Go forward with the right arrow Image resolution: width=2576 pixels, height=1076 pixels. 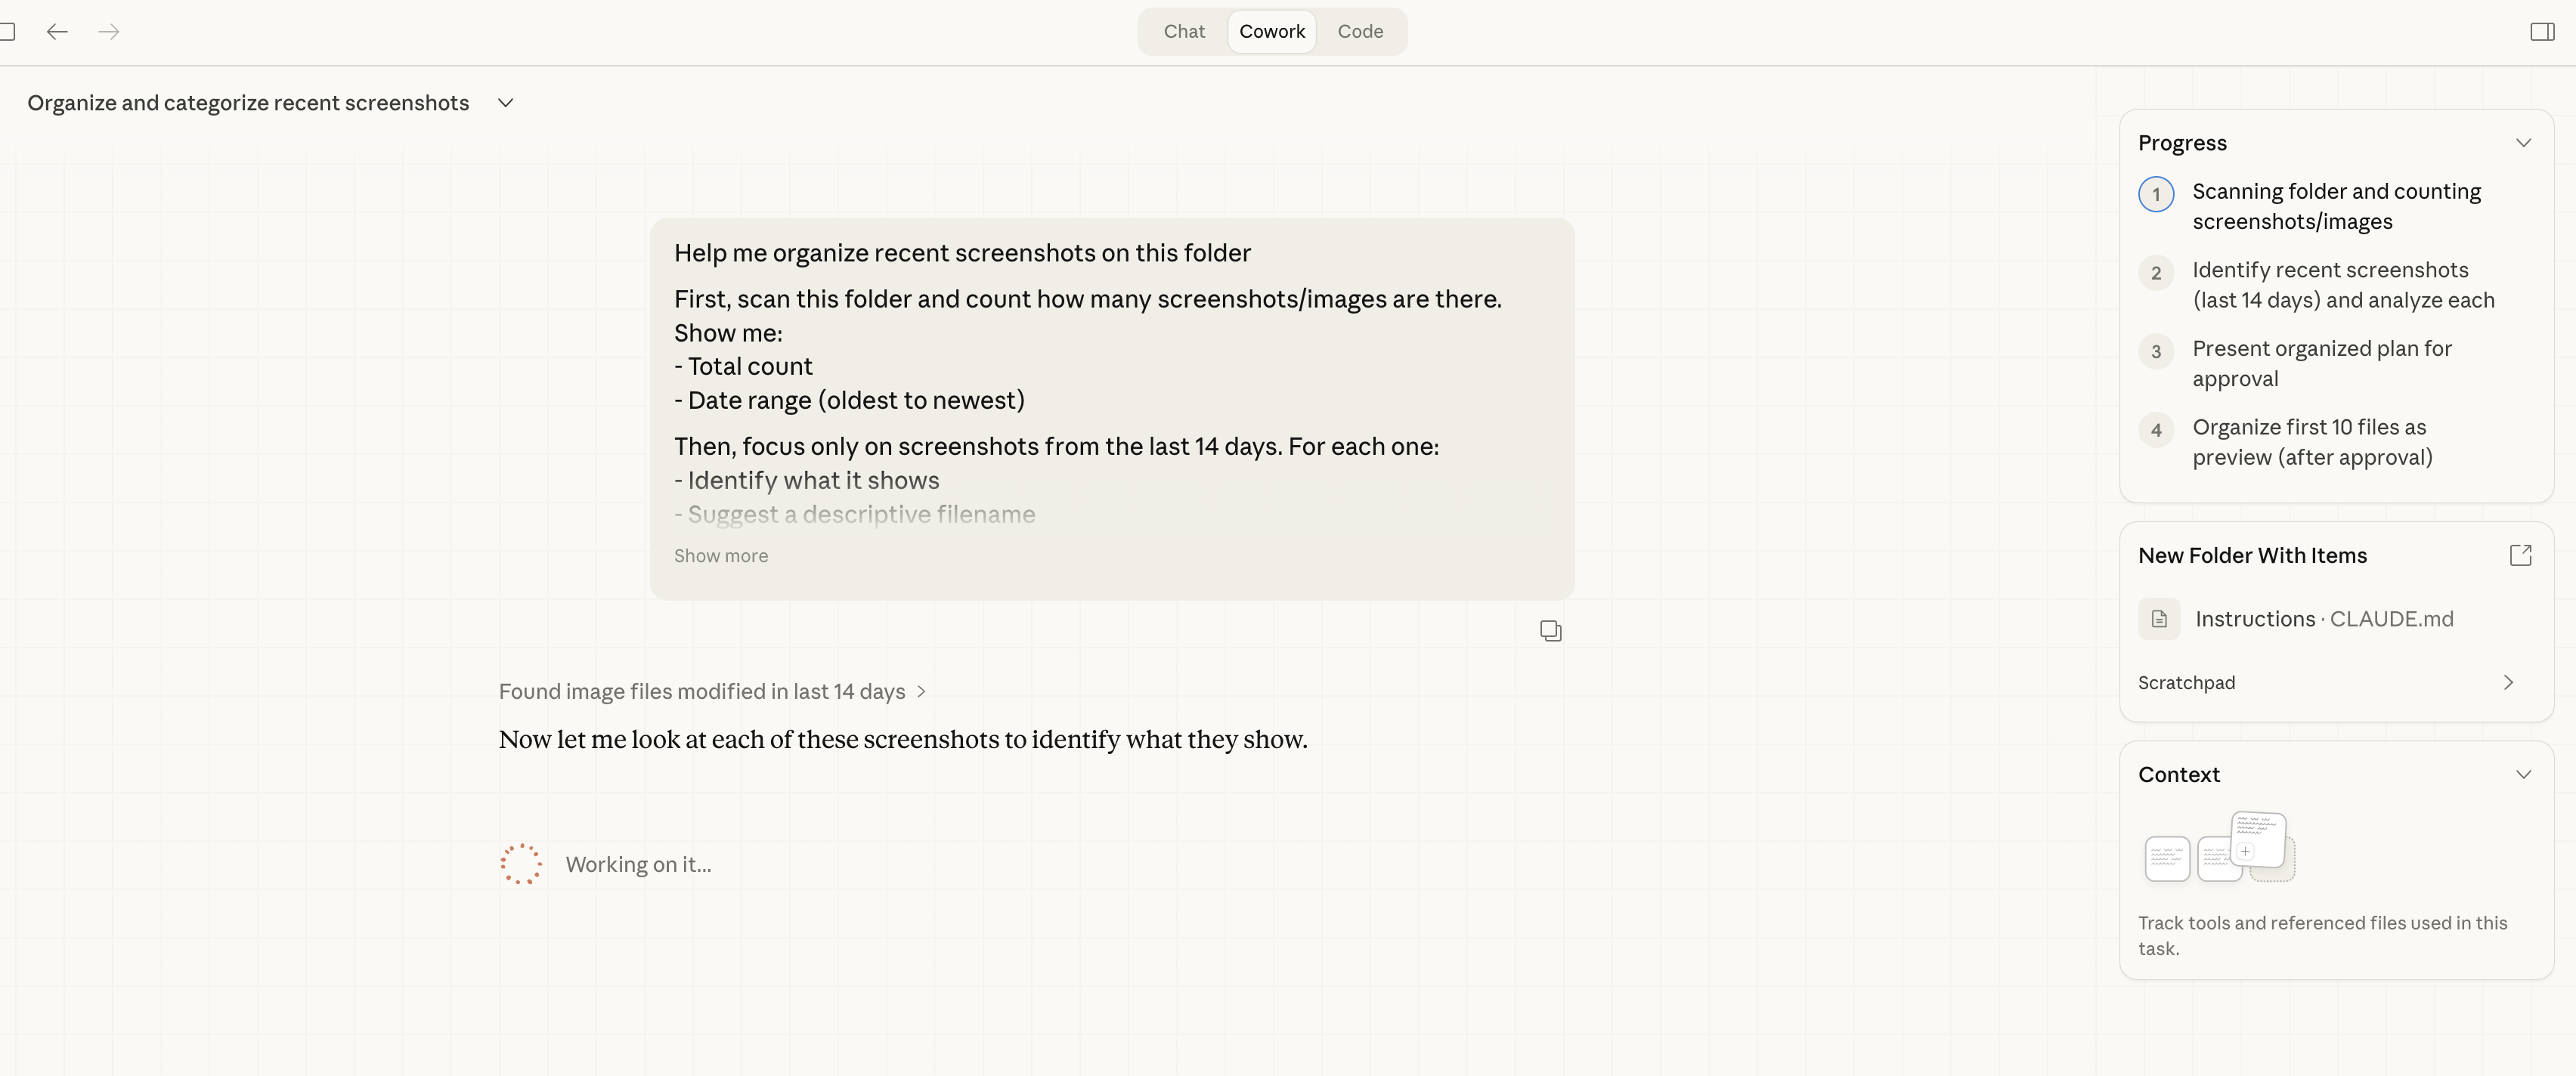[109, 32]
